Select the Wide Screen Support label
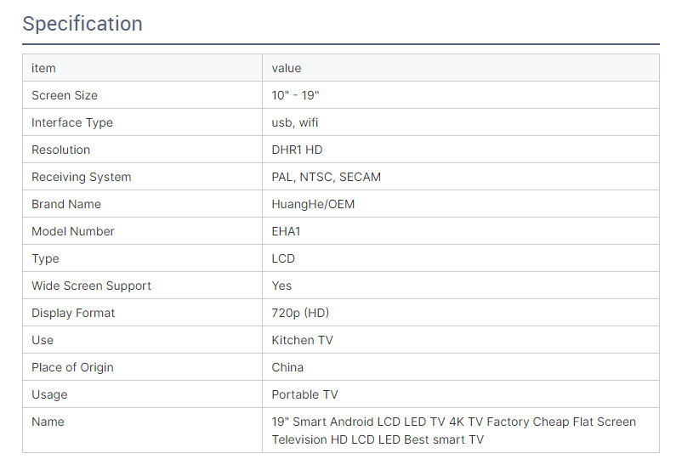Image resolution: width=682 pixels, height=459 pixels. (x=91, y=286)
